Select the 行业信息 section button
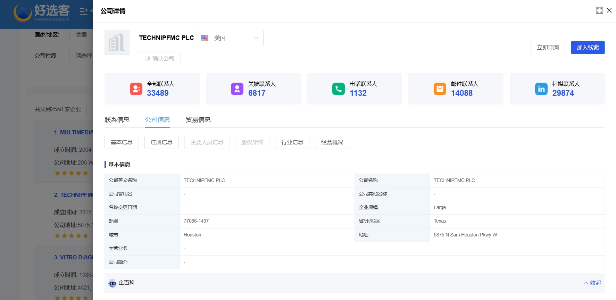This screenshot has height=300, width=616. point(292,142)
